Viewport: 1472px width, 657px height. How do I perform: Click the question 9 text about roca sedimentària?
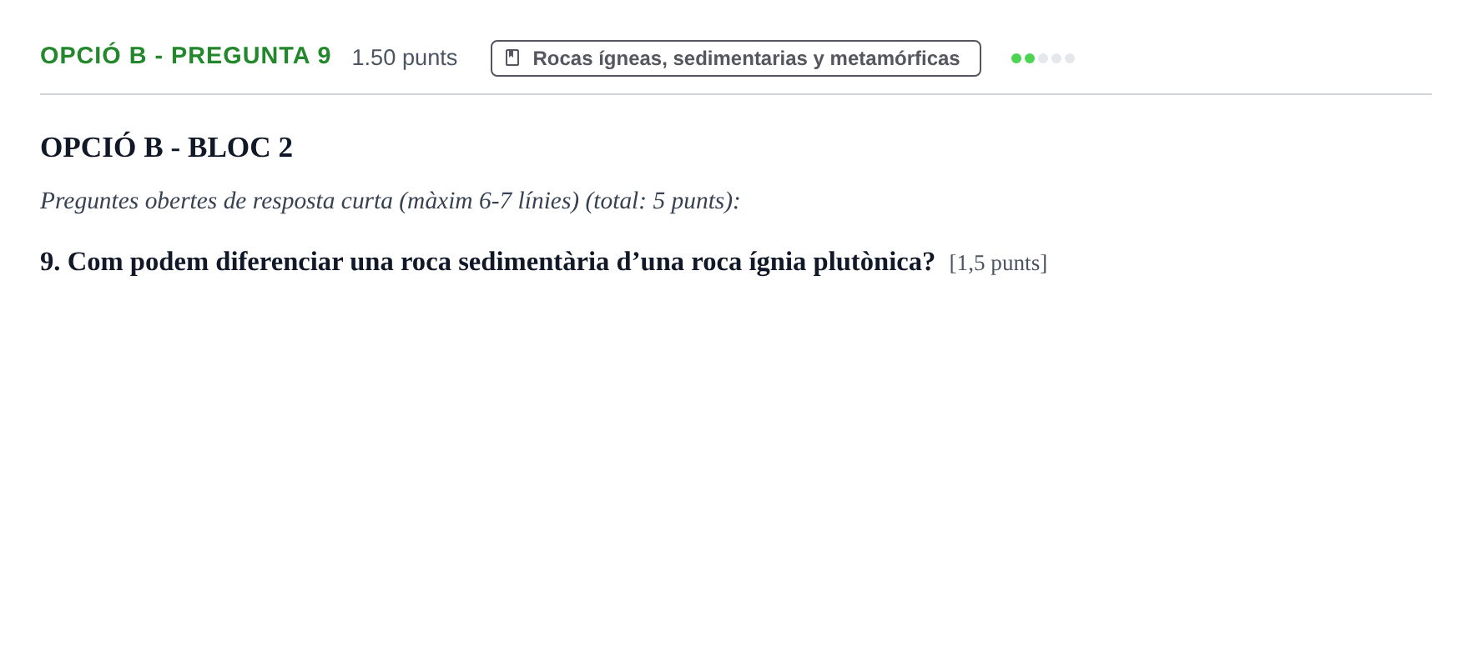487,262
